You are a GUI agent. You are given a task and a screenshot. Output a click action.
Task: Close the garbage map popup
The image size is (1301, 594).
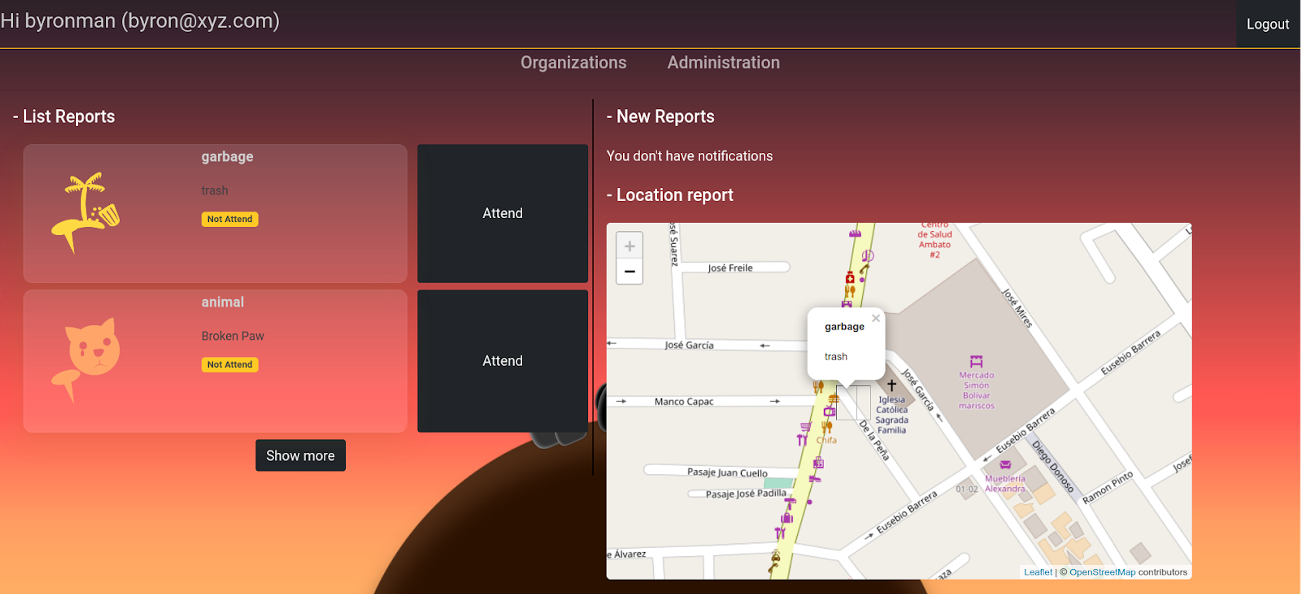point(875,318)
